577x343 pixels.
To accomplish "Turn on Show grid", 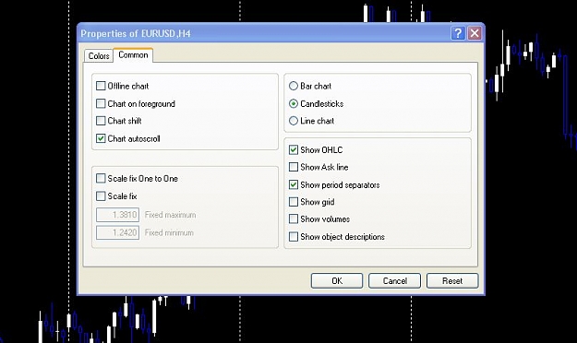I will point(294,202).
